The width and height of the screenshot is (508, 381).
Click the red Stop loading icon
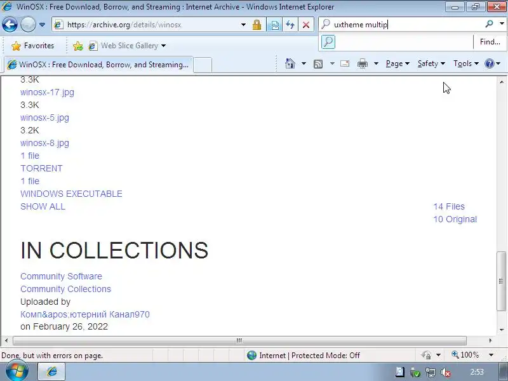[x=306, y=25]
